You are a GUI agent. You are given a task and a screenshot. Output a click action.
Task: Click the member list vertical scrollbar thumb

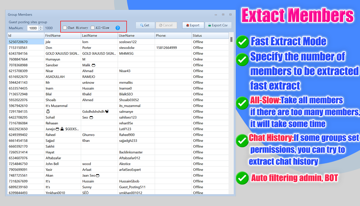231,39
